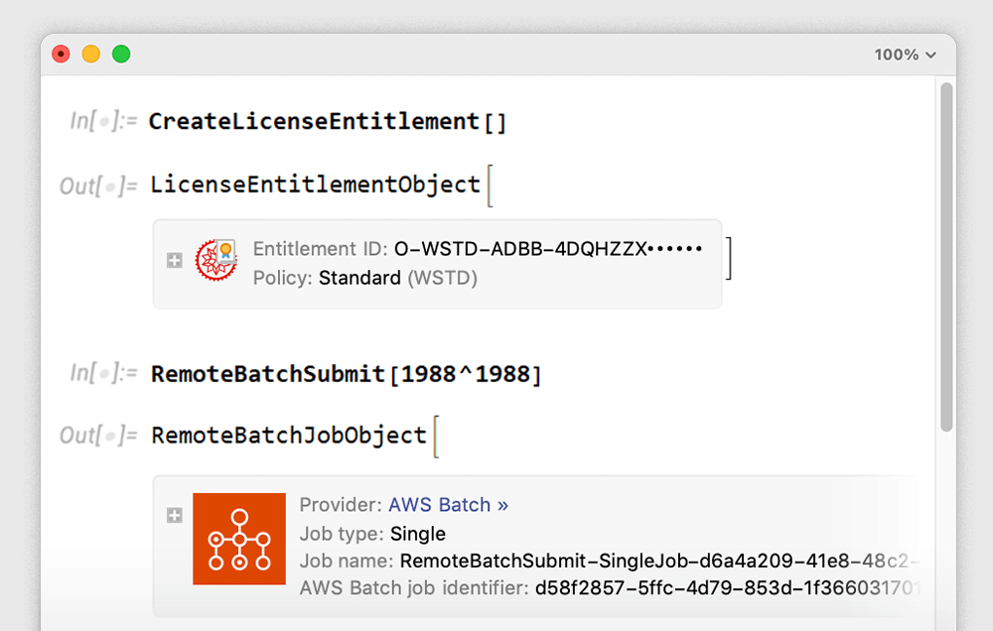Screen dimensions: 993x631
Task: Minimize the notebook with the yellow button
Action: click(91, 55)
